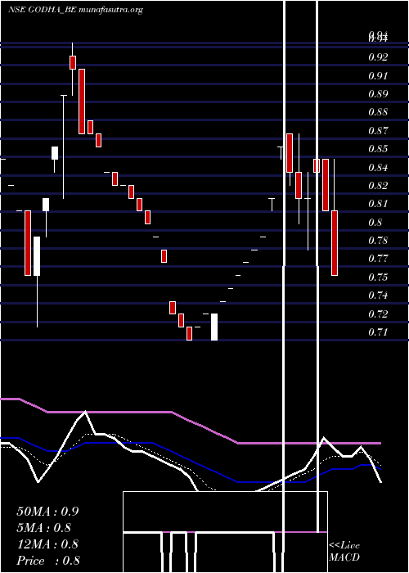This screenshot has height=573, width=409.
Task: Select the 0.91 price axis label
Action: pyautogui.click(x=378, y=75)
